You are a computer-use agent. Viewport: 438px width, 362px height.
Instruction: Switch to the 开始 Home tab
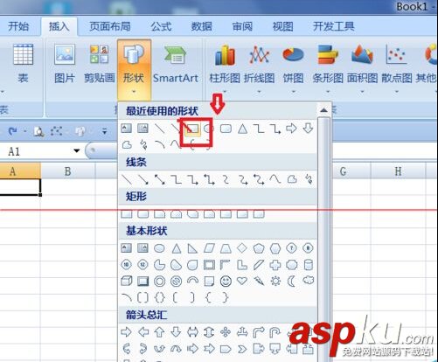pyautogui.click(x=18, y=26)
